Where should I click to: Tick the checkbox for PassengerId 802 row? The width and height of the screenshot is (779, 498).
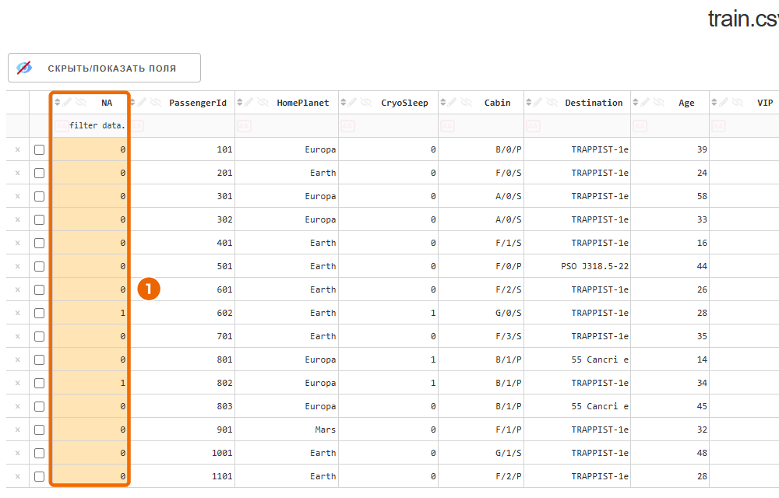click(x=39, y=384)
